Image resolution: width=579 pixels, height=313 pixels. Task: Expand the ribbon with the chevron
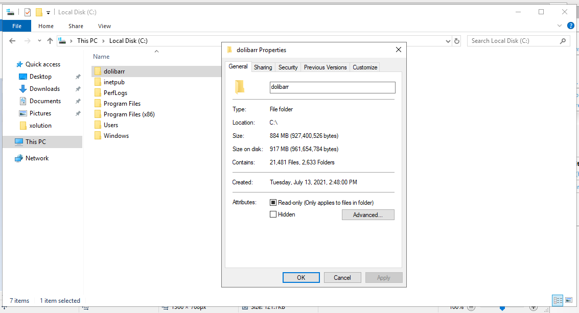tap(559, 26)
